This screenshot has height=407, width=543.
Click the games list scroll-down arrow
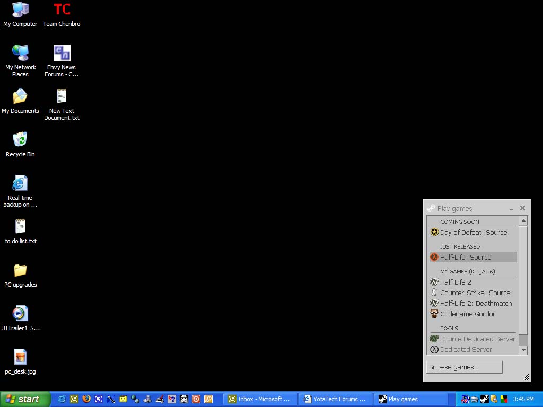[523, 350]
